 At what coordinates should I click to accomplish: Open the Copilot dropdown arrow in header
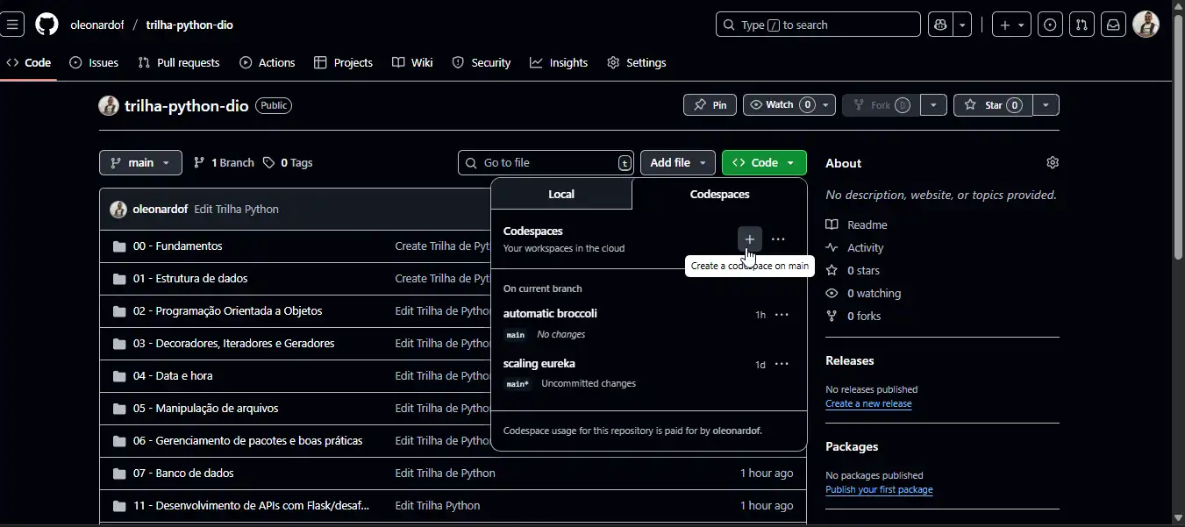point(963,25)
